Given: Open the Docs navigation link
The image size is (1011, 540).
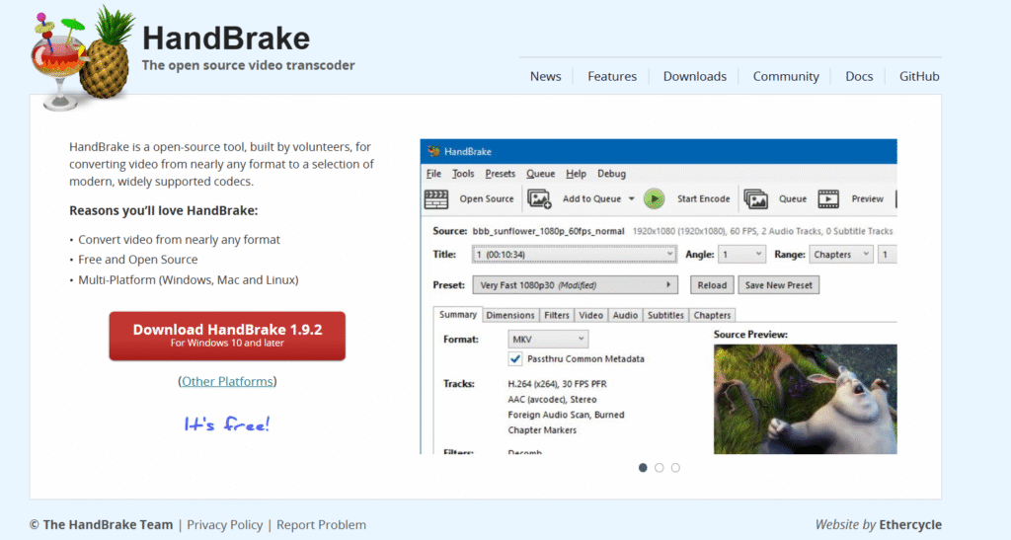Looking at the screenshot, I should click(x=859, y=77).
